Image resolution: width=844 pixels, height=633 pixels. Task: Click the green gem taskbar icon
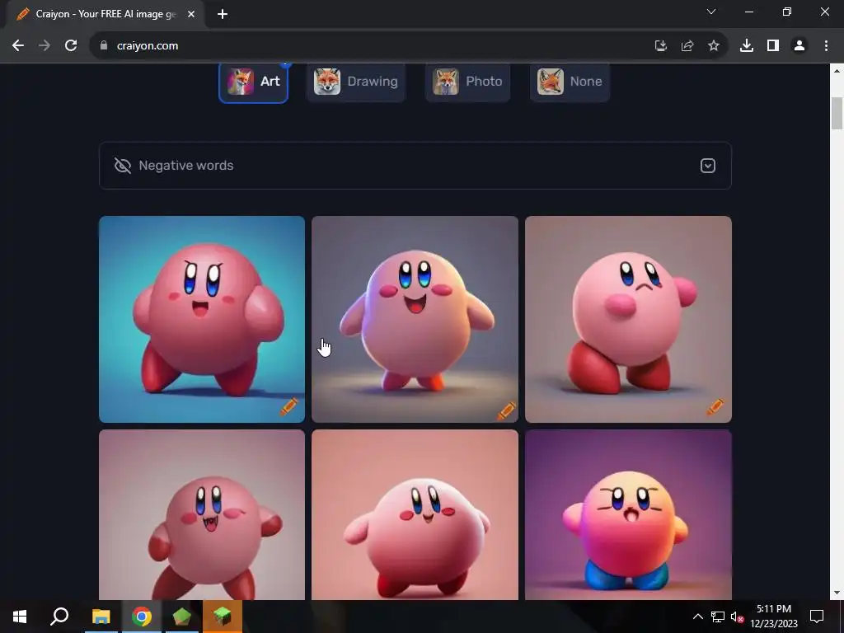coord(182,617)
